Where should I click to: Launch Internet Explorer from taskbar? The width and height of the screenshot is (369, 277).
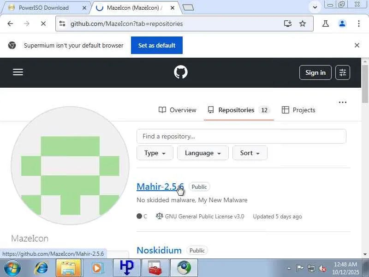(41, 268)
